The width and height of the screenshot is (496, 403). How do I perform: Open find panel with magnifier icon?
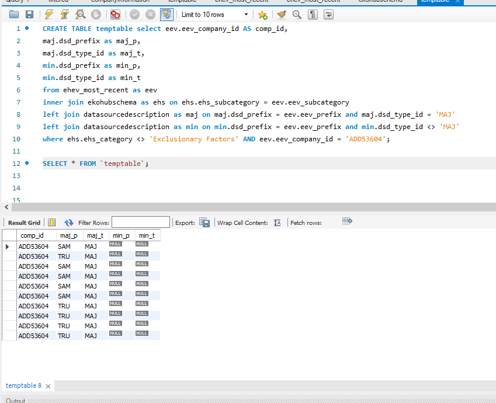click(x=297, y=14)
